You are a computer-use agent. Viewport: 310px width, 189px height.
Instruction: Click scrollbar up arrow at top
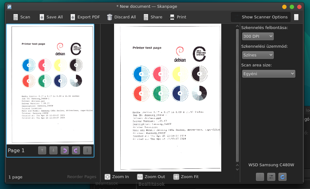click(x=237, y=26)
